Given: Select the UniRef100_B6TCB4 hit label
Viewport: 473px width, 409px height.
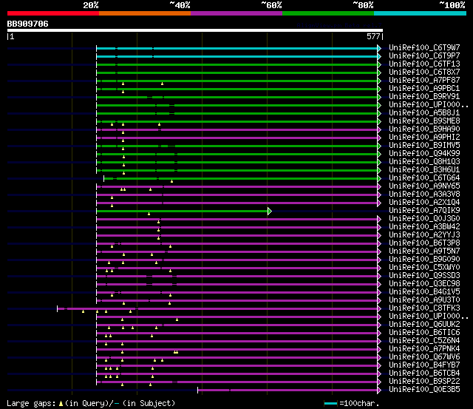Looking at the screenshot, I should click(x=424, y=373).
